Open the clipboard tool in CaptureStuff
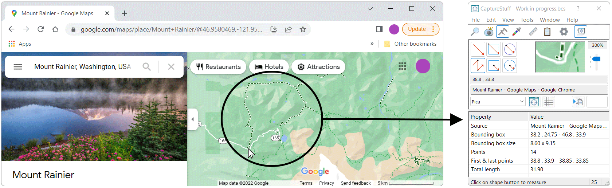The width and height of the screenshot is (612, 188). click(547, 32)
